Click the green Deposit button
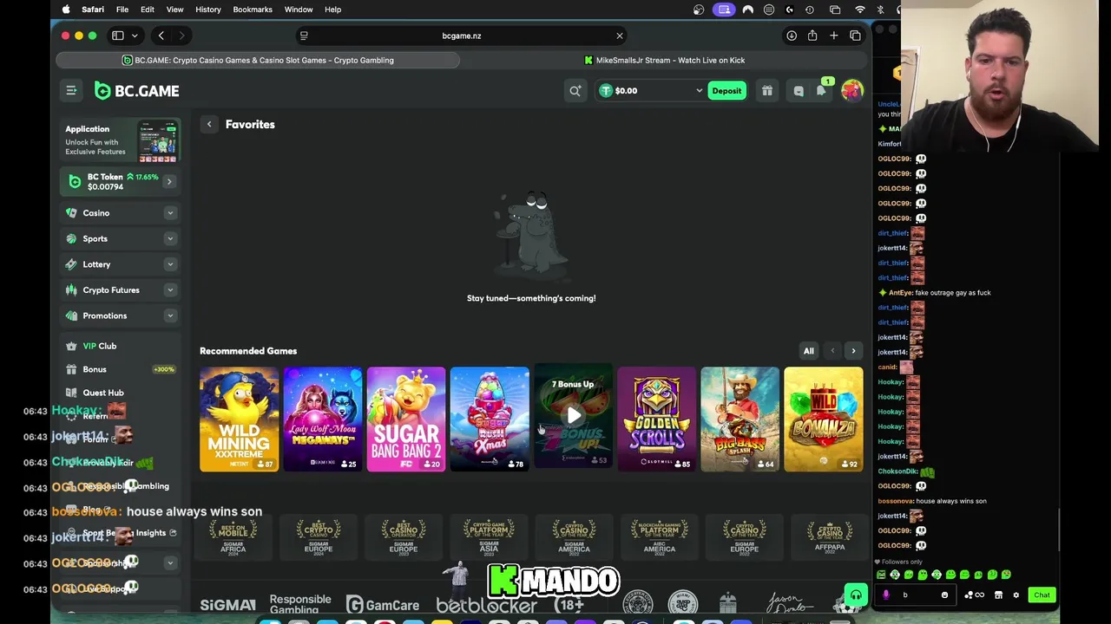The width and height of the screenshot is (1111, 624). (726, 90)
